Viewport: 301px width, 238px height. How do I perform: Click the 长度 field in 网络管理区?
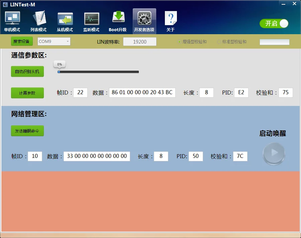point(161,156)
